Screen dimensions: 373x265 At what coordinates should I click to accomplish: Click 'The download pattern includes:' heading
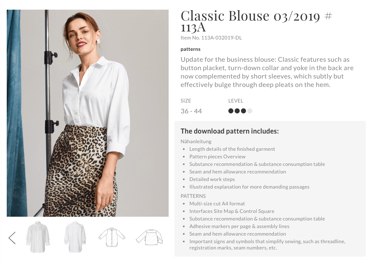pyautogui.click(x=230, y=131)
